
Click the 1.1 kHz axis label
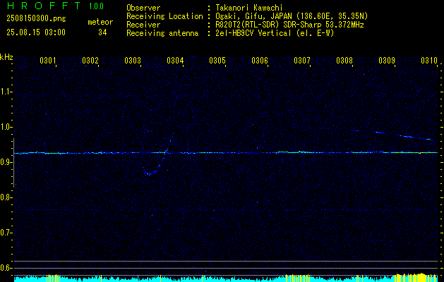point(5,92)
